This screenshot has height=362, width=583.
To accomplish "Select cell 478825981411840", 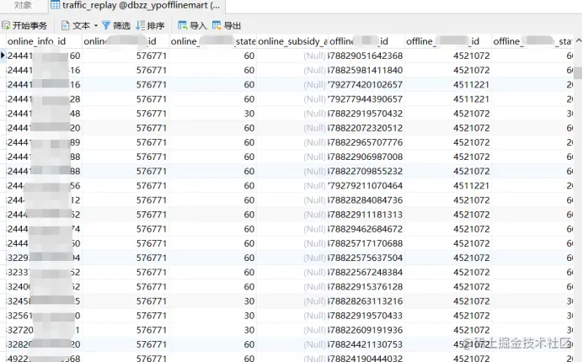I will click(366, 70).
